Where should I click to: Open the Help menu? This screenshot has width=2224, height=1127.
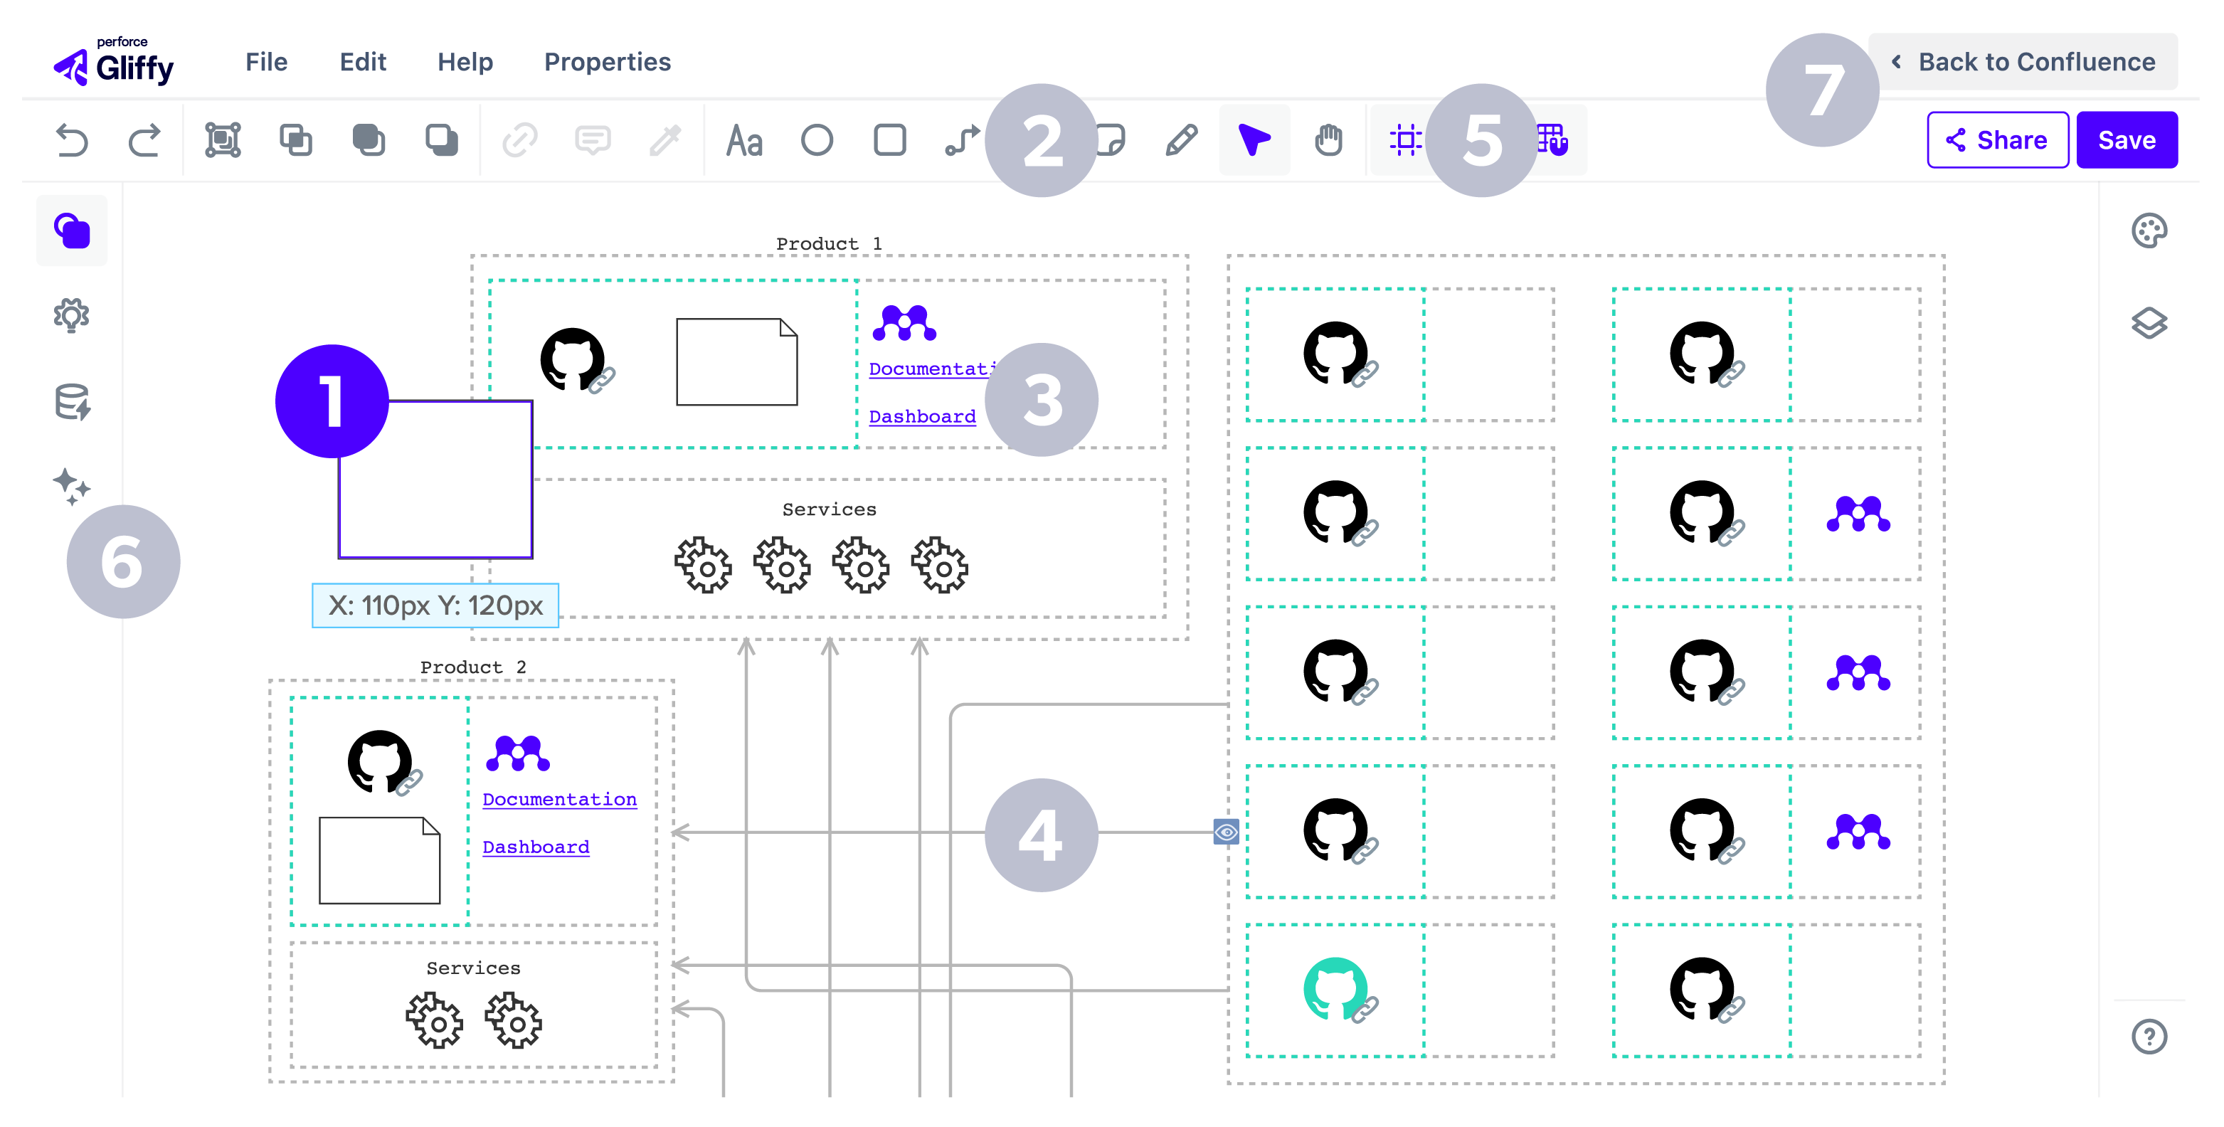(x=465, y=62)
